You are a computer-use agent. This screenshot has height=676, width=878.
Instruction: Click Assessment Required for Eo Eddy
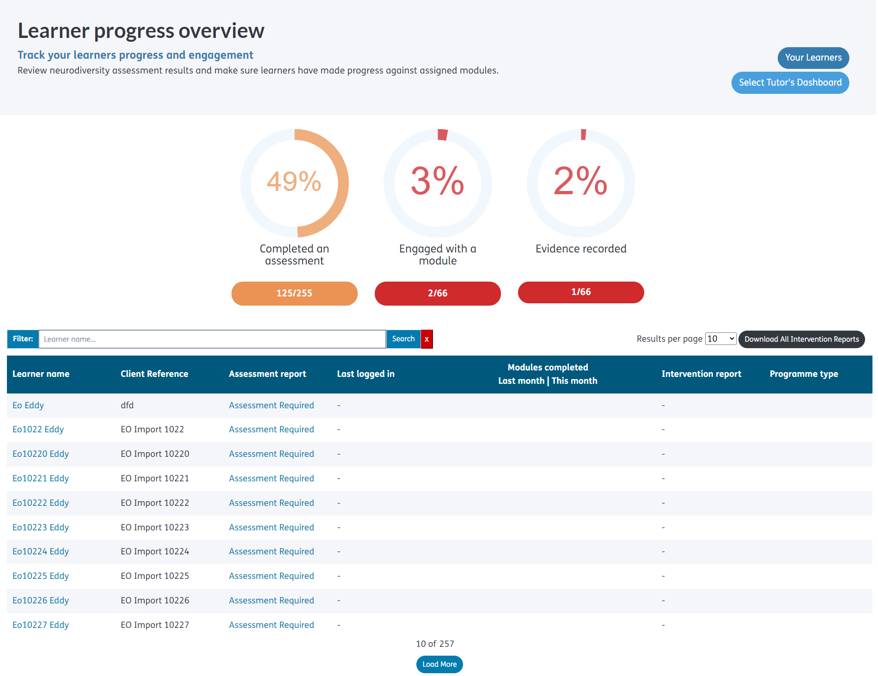[271, 406]
